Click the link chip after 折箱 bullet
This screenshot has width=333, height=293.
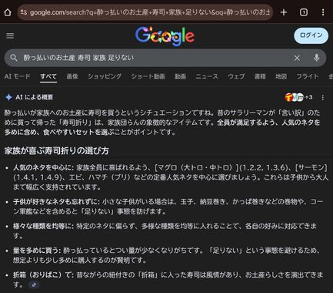pos(34,285)
